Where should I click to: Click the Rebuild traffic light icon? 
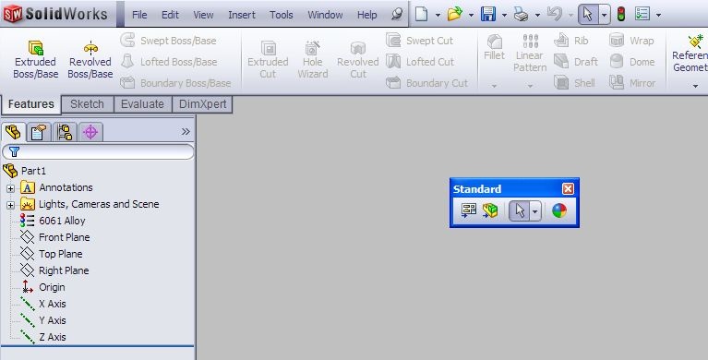coord(621,15)
